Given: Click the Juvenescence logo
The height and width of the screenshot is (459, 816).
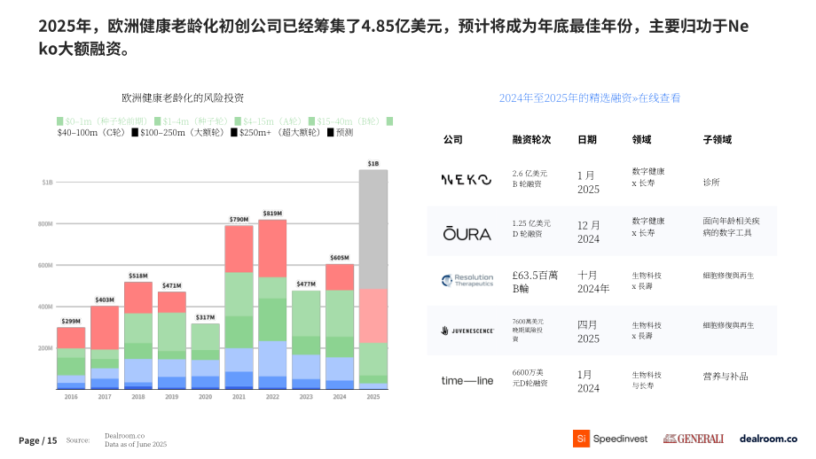Looking at the screenshot, I should click(467, 331).
